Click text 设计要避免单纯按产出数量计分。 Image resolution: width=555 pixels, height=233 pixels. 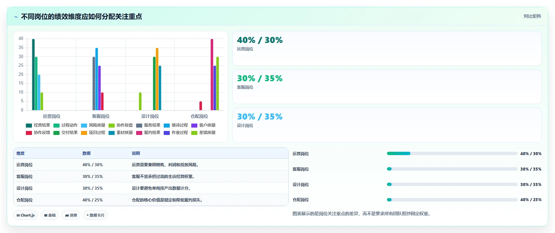pyautogui.click(x=162, y=188)
